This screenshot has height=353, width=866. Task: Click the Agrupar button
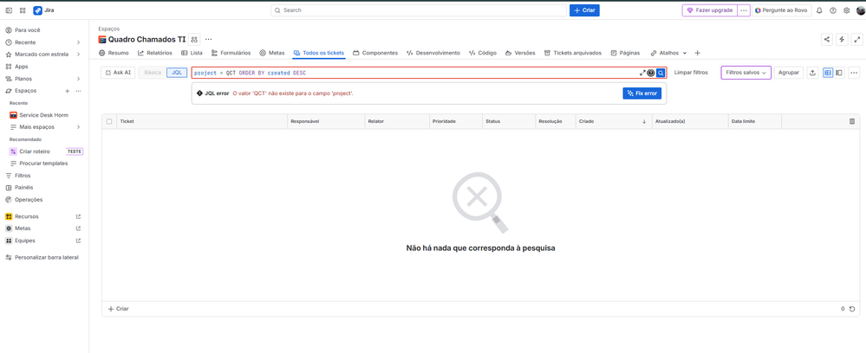pyautogui.click(x=789, y=73)
